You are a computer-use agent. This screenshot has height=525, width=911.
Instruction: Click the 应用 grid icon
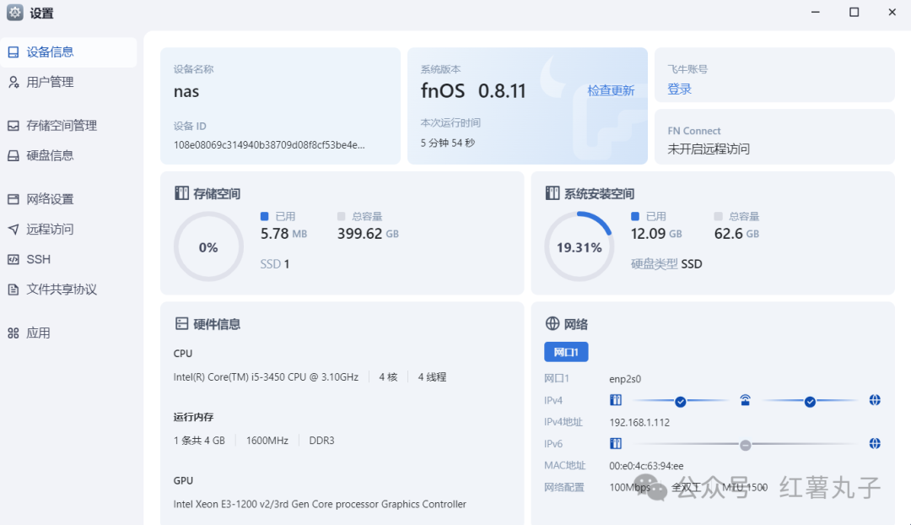pos(13,333)
